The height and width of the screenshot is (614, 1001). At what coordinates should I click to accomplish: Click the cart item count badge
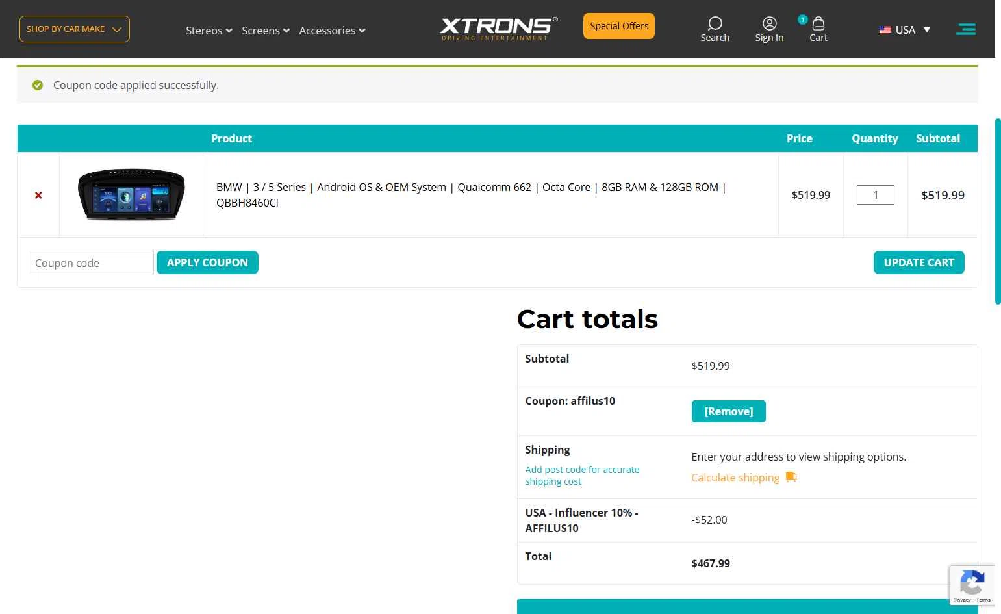pyautogui.click(x=803, y=19)
